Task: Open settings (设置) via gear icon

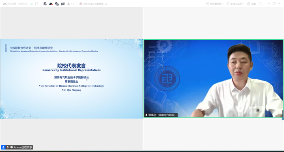Action: (x=252, y=4)
